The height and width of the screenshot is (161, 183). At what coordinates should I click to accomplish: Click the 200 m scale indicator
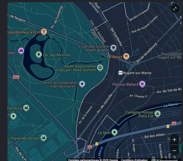click(164, 160)
